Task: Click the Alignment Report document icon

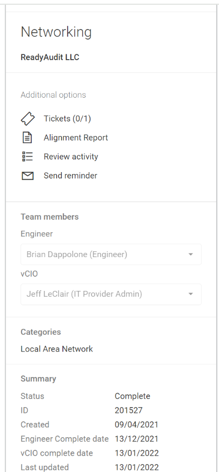Action: pyautogui.click(x=27, y=138)
